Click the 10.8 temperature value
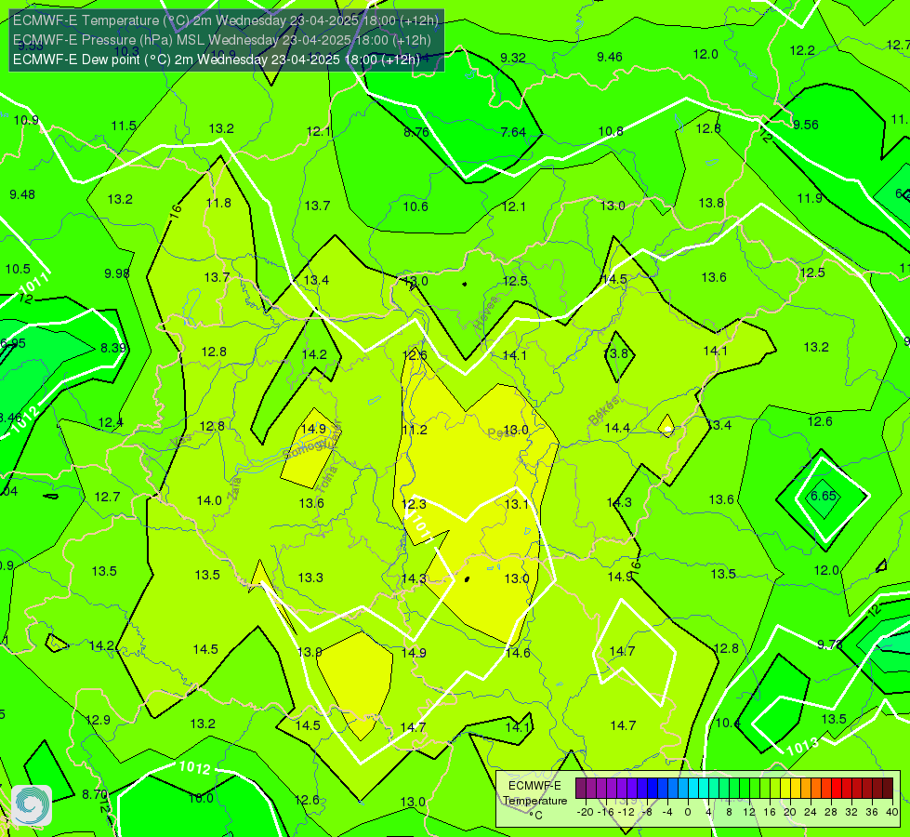This screenshot has height=837, width=910. point(611,132)
